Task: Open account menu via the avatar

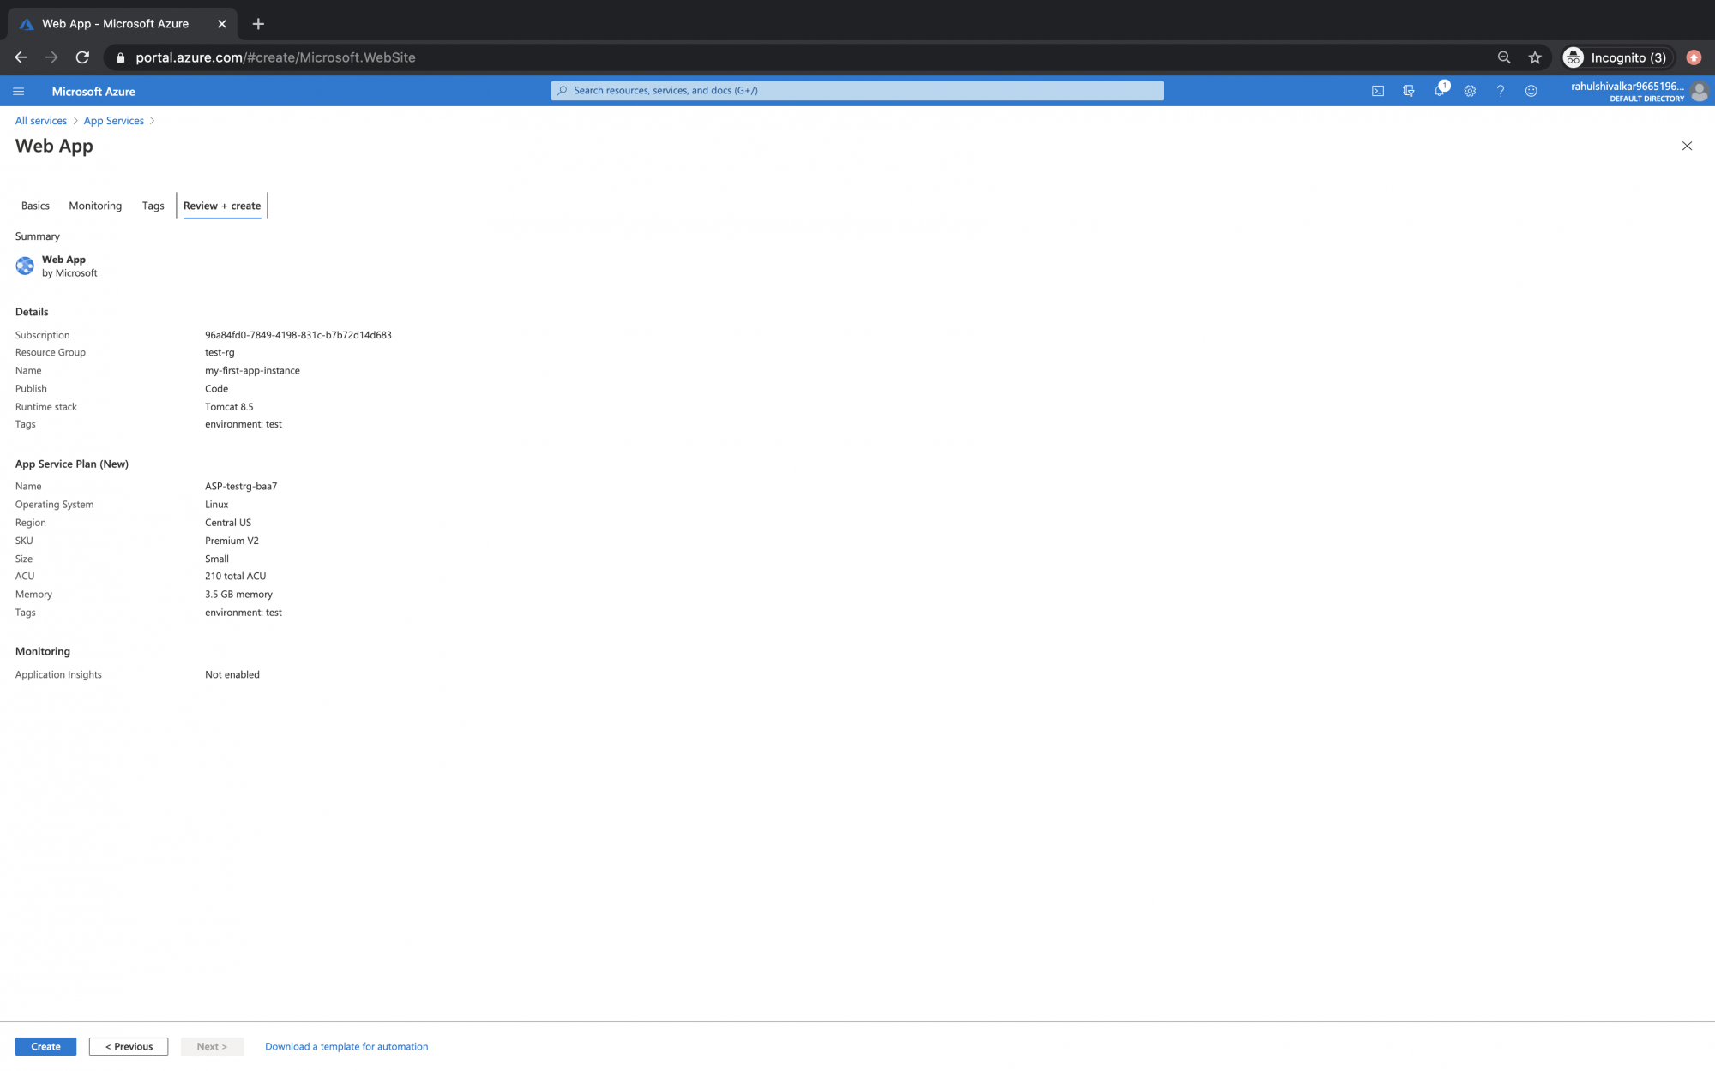Action: pos(1700,91)
